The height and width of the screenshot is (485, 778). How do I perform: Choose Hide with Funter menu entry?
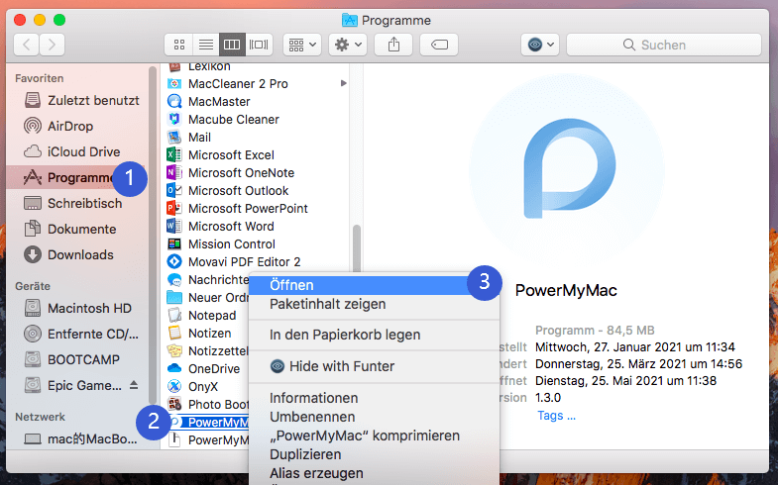click(x=373, y=366)
